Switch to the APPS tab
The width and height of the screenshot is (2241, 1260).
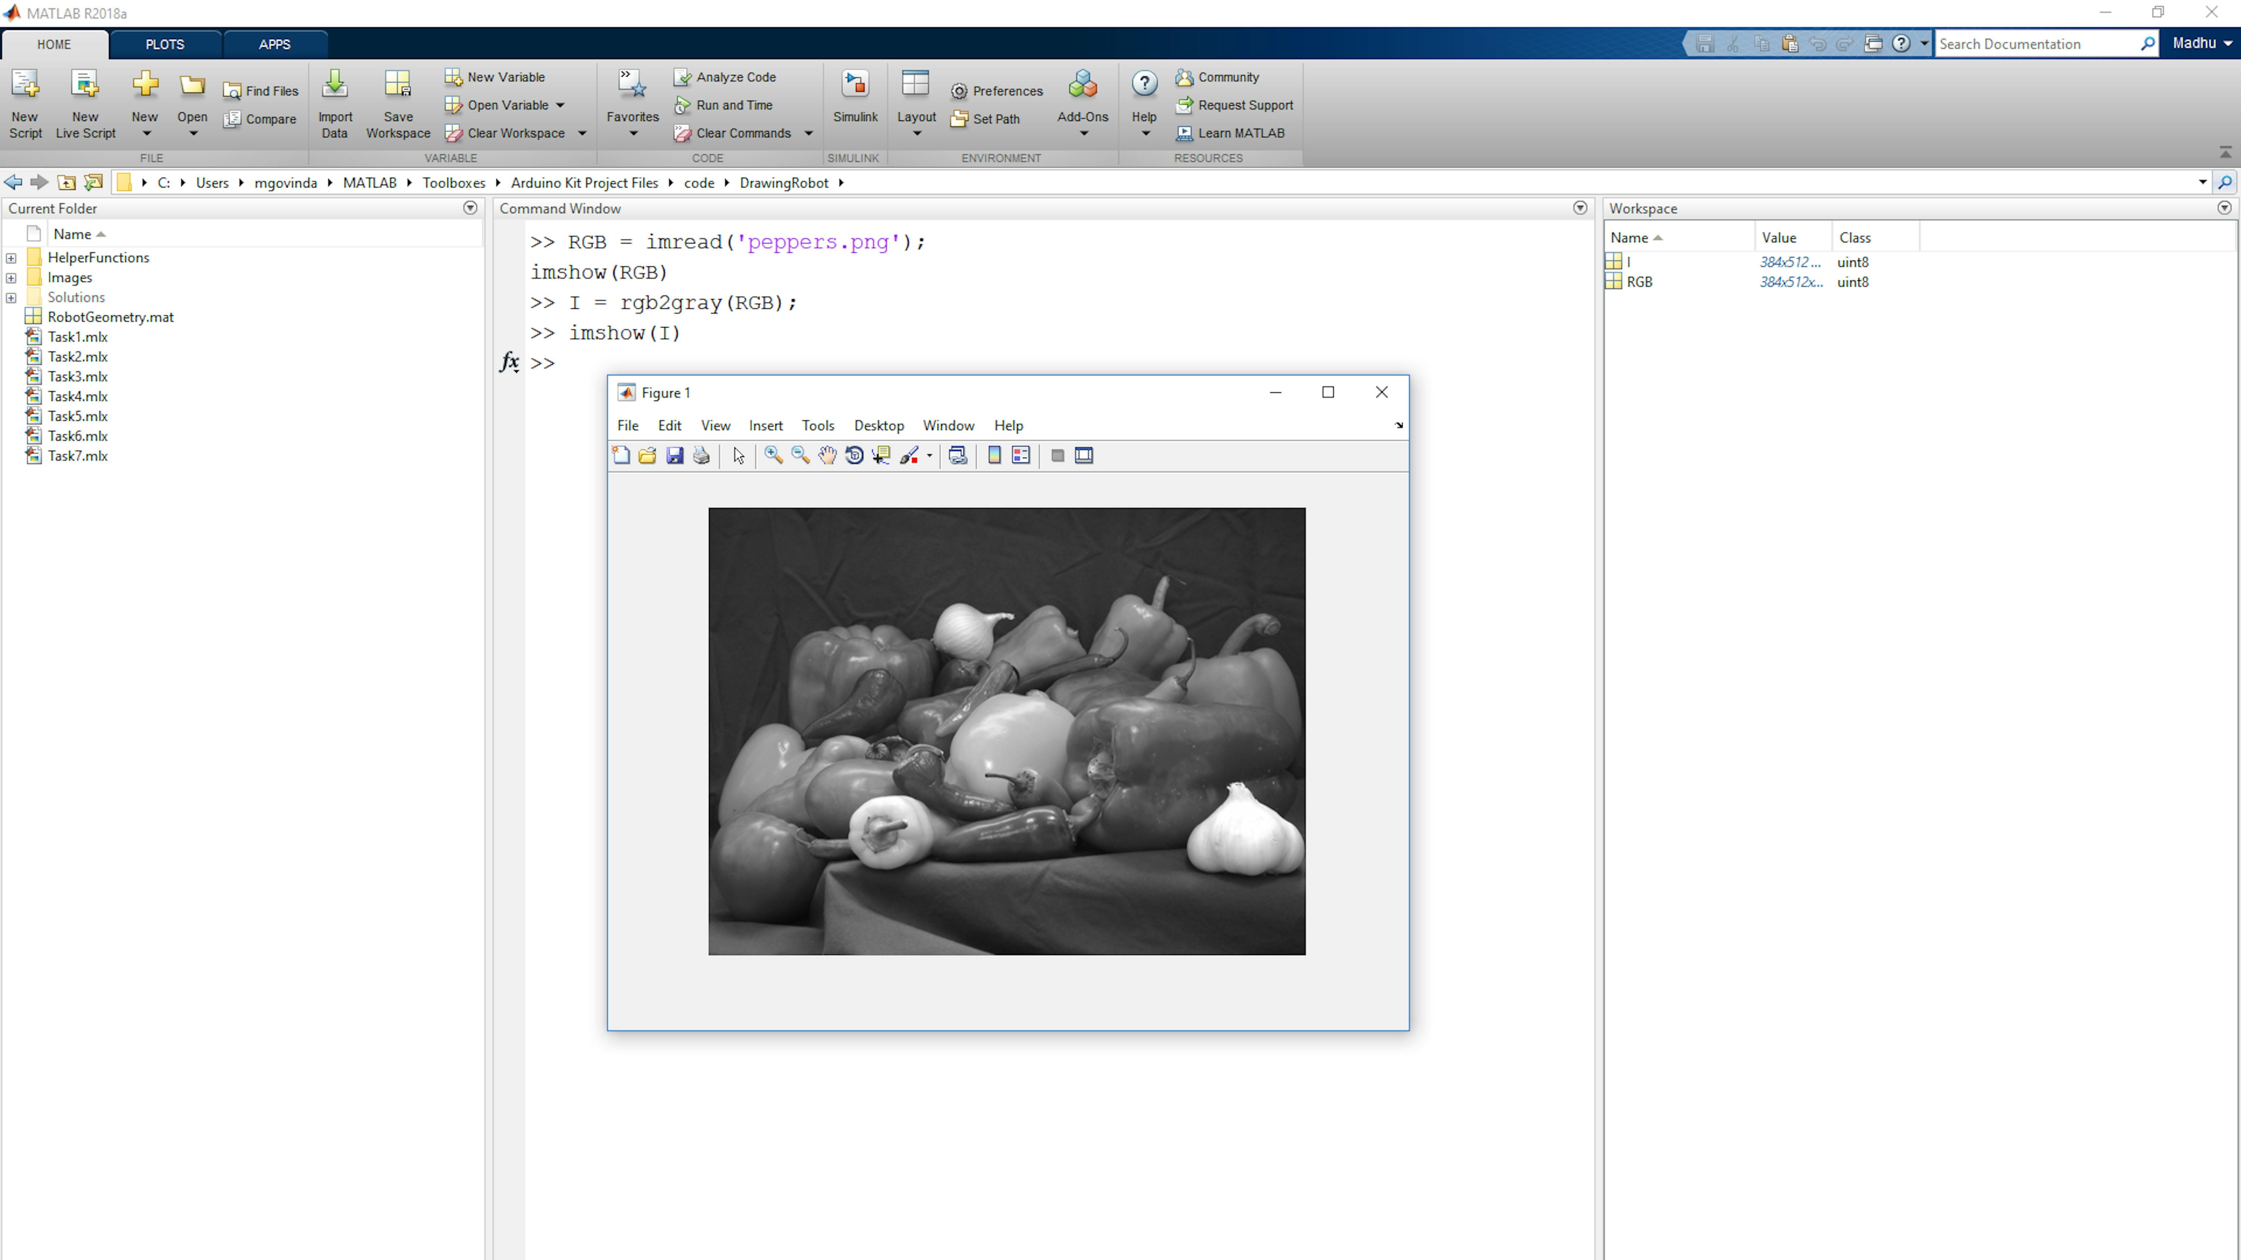[x=274, y=44]
